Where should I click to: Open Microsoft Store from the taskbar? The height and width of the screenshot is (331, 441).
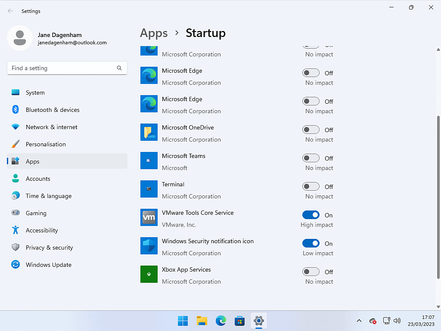239,321
